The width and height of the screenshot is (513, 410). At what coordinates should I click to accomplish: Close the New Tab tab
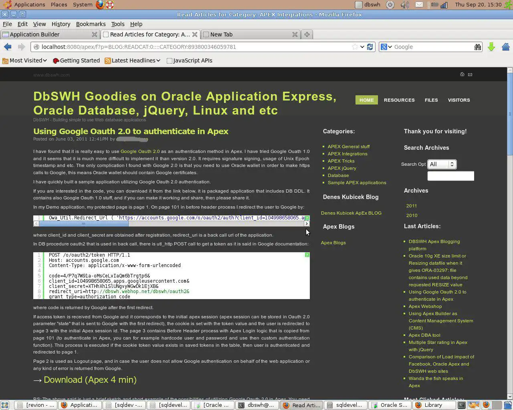295,34
